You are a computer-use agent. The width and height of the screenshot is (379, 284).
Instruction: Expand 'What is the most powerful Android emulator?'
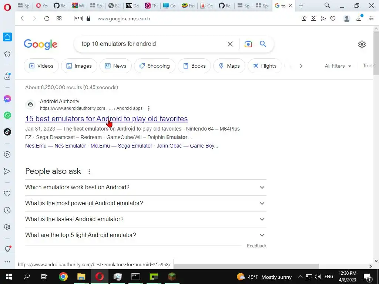pos(146,203)
